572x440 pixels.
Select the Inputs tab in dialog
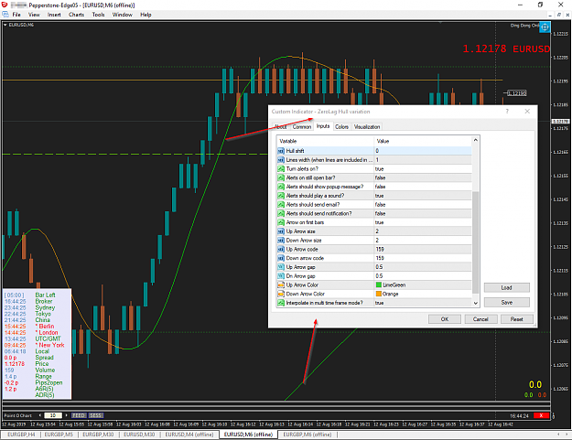[x=323, y=126]
